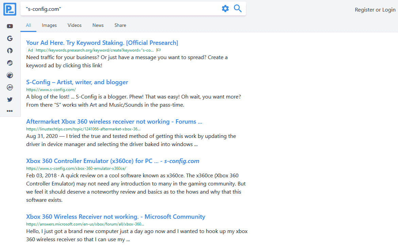Click snippet starting "Feb 03, 2018"

[136, 188]
